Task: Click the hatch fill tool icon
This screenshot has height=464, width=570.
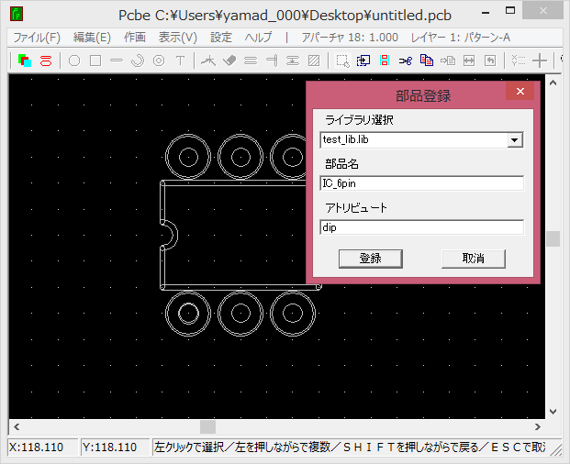Action: coord(314,61)
